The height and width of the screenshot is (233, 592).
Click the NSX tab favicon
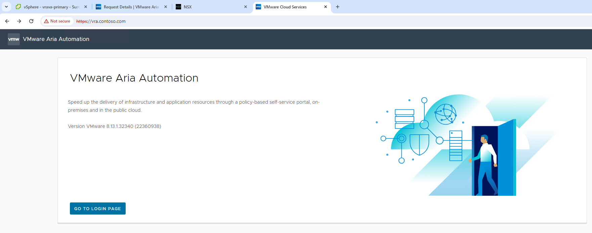178,7
